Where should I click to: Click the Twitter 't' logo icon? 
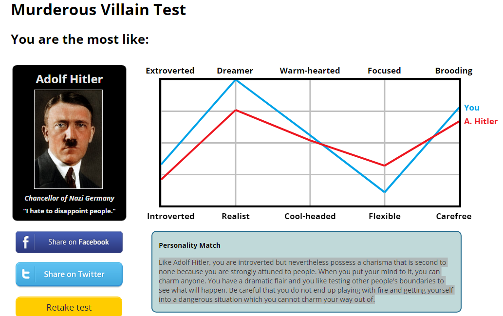click(x=25, y=274)
